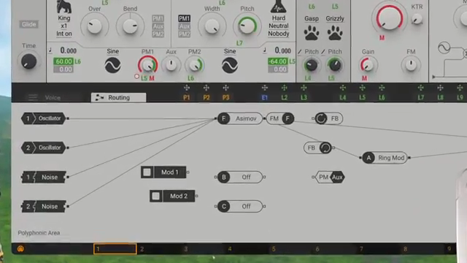Grab the L7 LFO drag handle
The image size is (467, 263).
(420, 88)
